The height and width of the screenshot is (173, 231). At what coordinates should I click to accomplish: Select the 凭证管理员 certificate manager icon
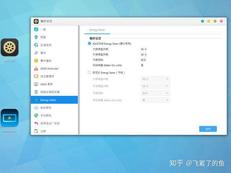[x=36, y=76]
